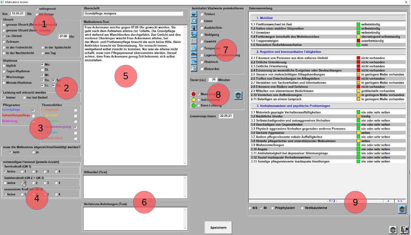
Task: Choose 'nur bei Bedarf' option
Action: pyautogui.click(x=24, y=97)
